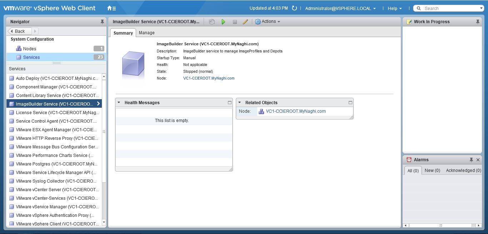Viewport: 488px width, 234px height.
Task: Close the Alarms panel
Action: pos(478,160)
